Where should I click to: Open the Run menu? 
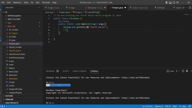coord(38,2)
